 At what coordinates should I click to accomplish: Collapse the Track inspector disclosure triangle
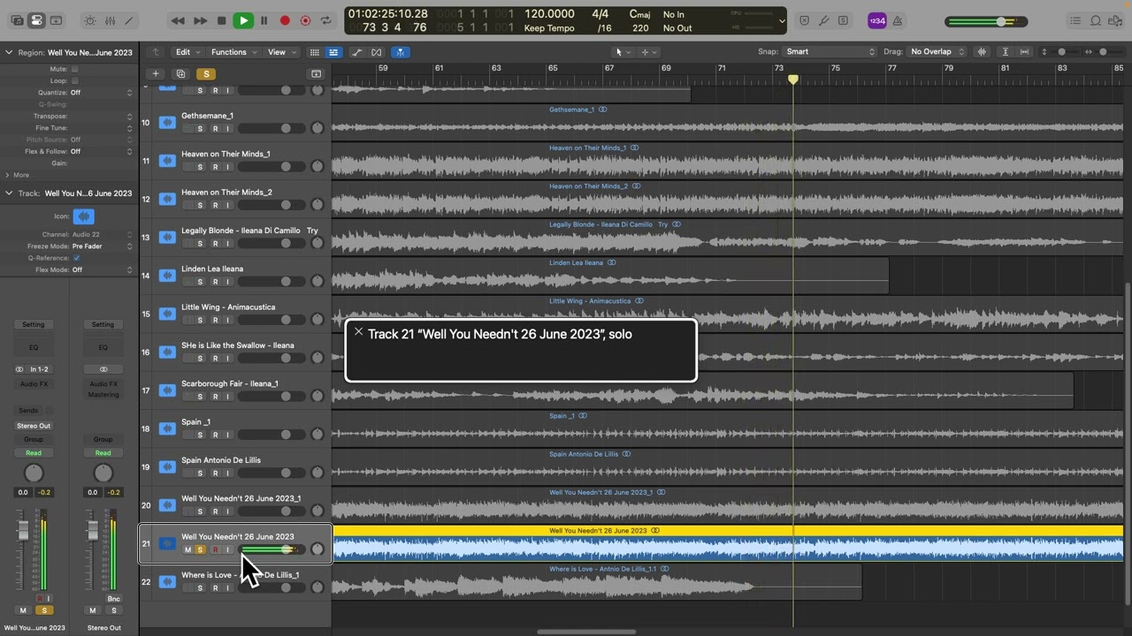pos(9,193)
